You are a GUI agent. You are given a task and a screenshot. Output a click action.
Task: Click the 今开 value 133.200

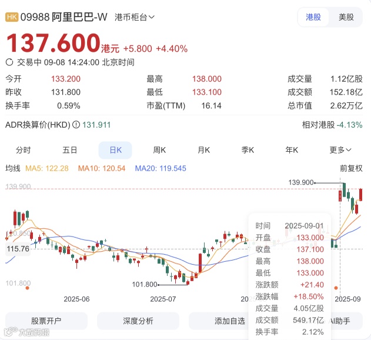(66, 79)
